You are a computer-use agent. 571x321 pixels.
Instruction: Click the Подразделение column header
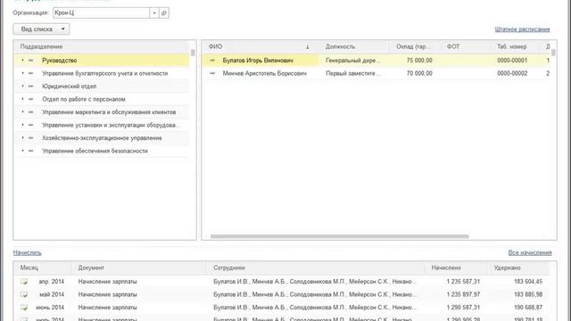pyautogui.click(x=102, y=46)
